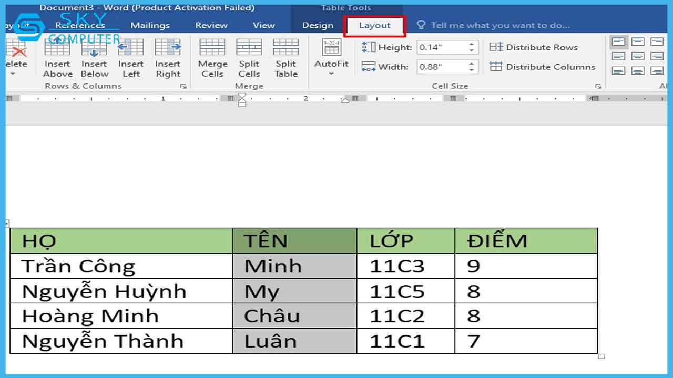Viewport: 673px width, 378px height.
Task: Click the Insert Above rows icon
Action: pos(57,58)
